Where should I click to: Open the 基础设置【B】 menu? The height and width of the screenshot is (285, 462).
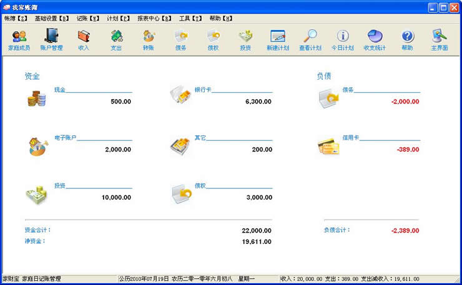[x=52, y=19]
